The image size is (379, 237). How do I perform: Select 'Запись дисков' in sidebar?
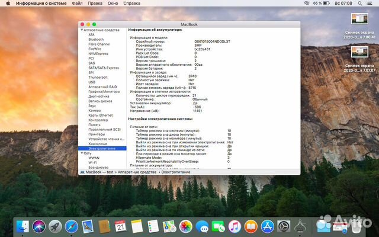click(100, 101)
